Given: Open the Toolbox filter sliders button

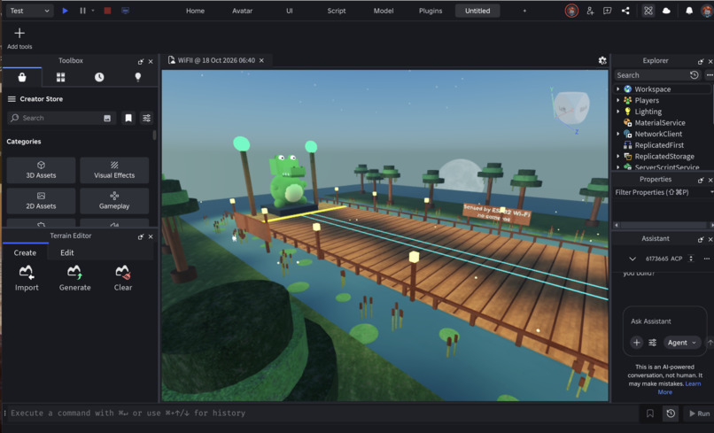Looking at the screenshot, I should click(x=147, y=118).
